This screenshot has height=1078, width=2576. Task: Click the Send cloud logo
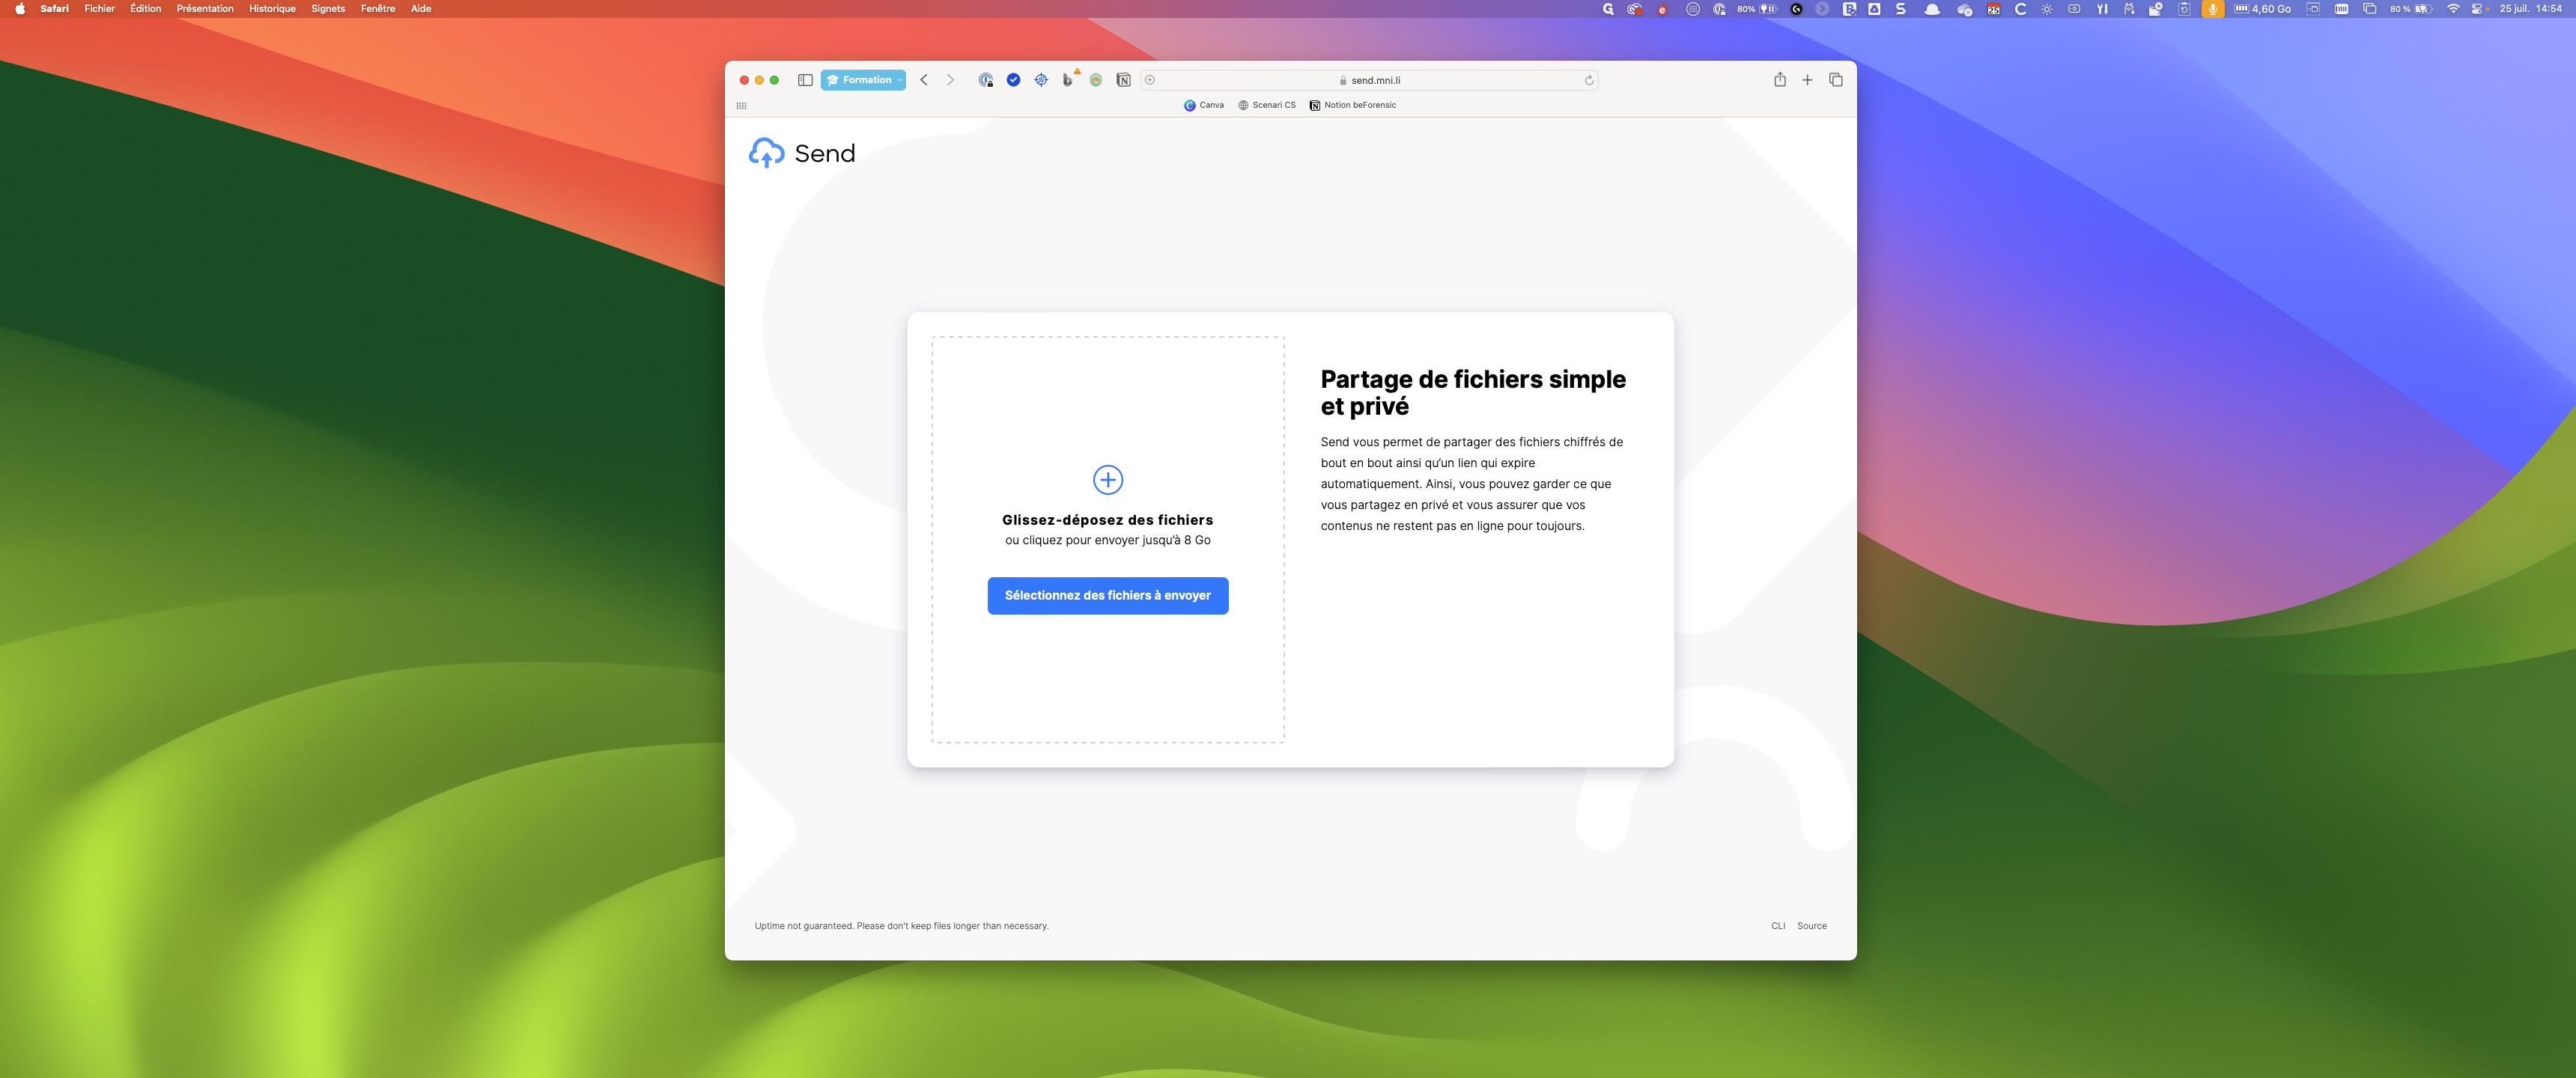point(766,152)
